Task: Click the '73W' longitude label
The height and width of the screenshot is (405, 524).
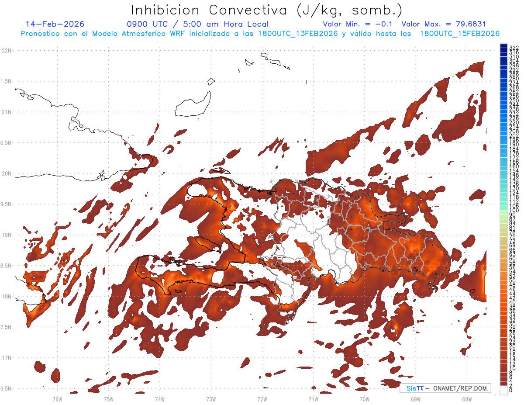Action: [211, 399]
